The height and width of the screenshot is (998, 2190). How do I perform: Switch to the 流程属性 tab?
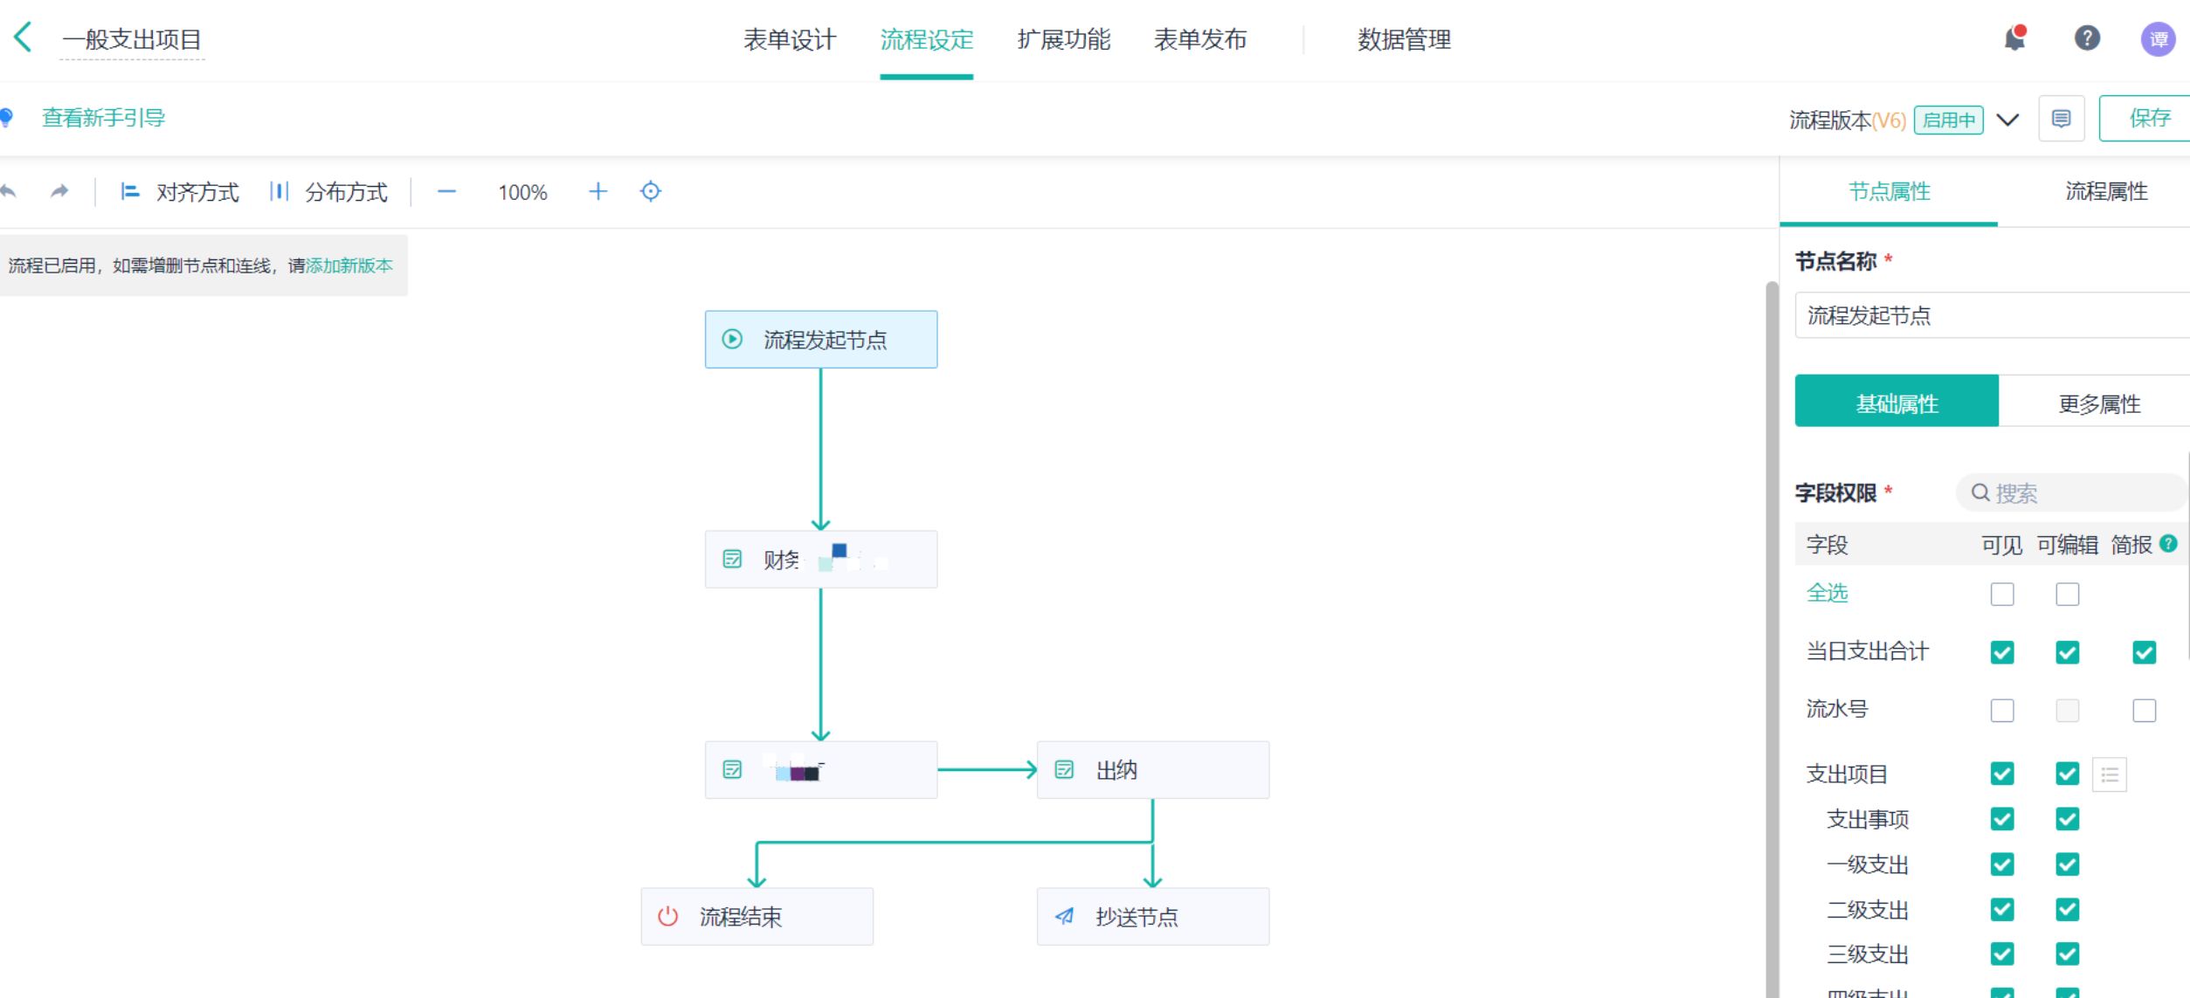[2105, 191]
